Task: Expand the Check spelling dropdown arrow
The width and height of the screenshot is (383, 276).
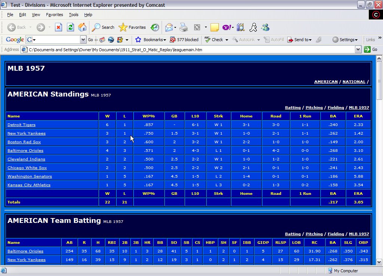Action: tap(227, 40)
